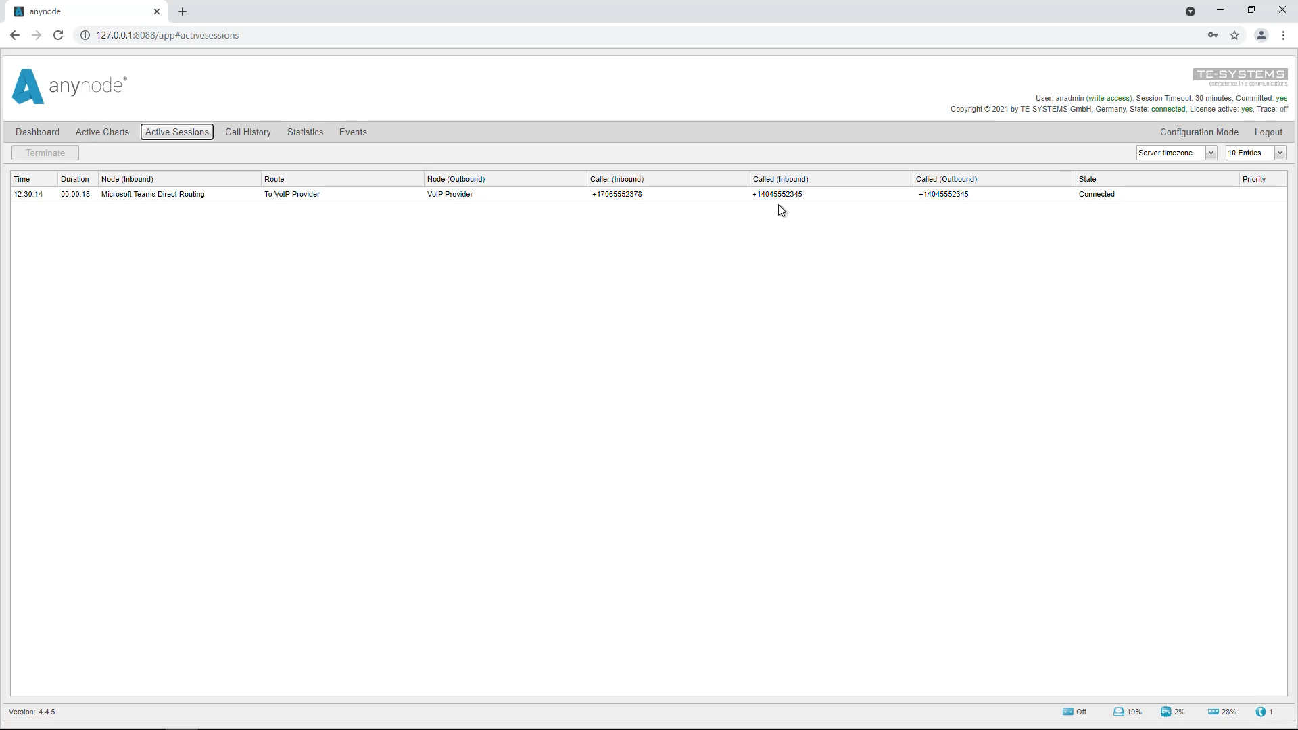
Task: Reload the current page
Action: 58,35
